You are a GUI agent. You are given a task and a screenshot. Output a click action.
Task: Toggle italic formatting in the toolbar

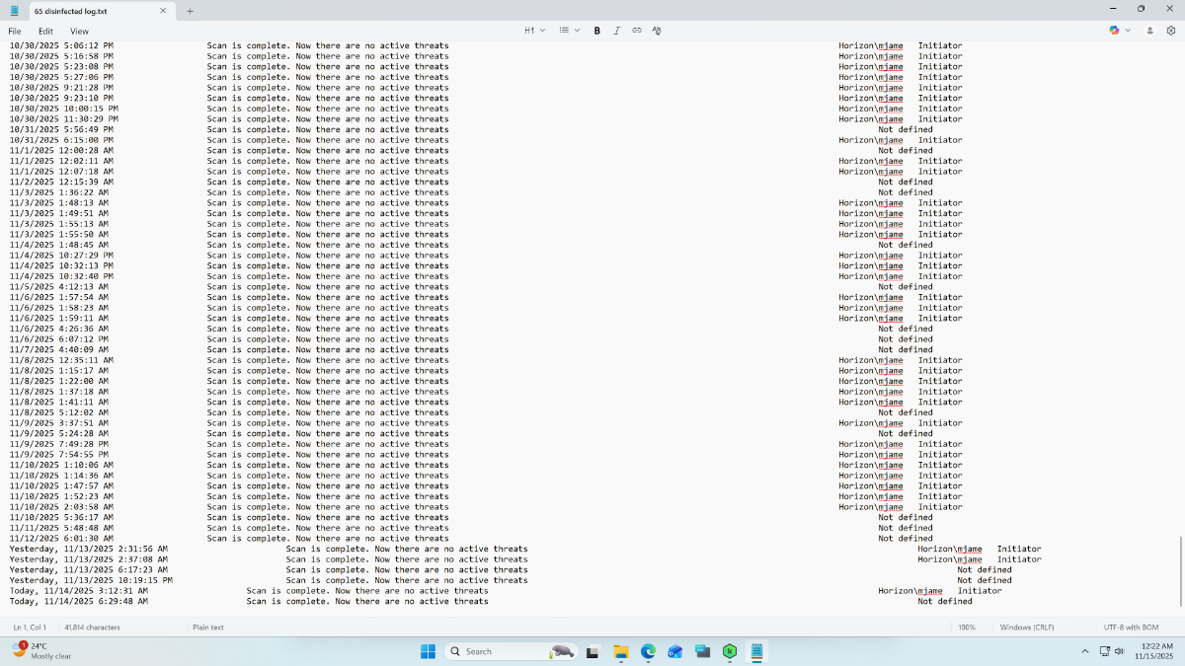pos(617,31)
